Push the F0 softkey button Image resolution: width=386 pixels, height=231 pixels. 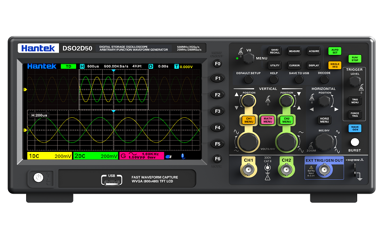click(218, 64)
